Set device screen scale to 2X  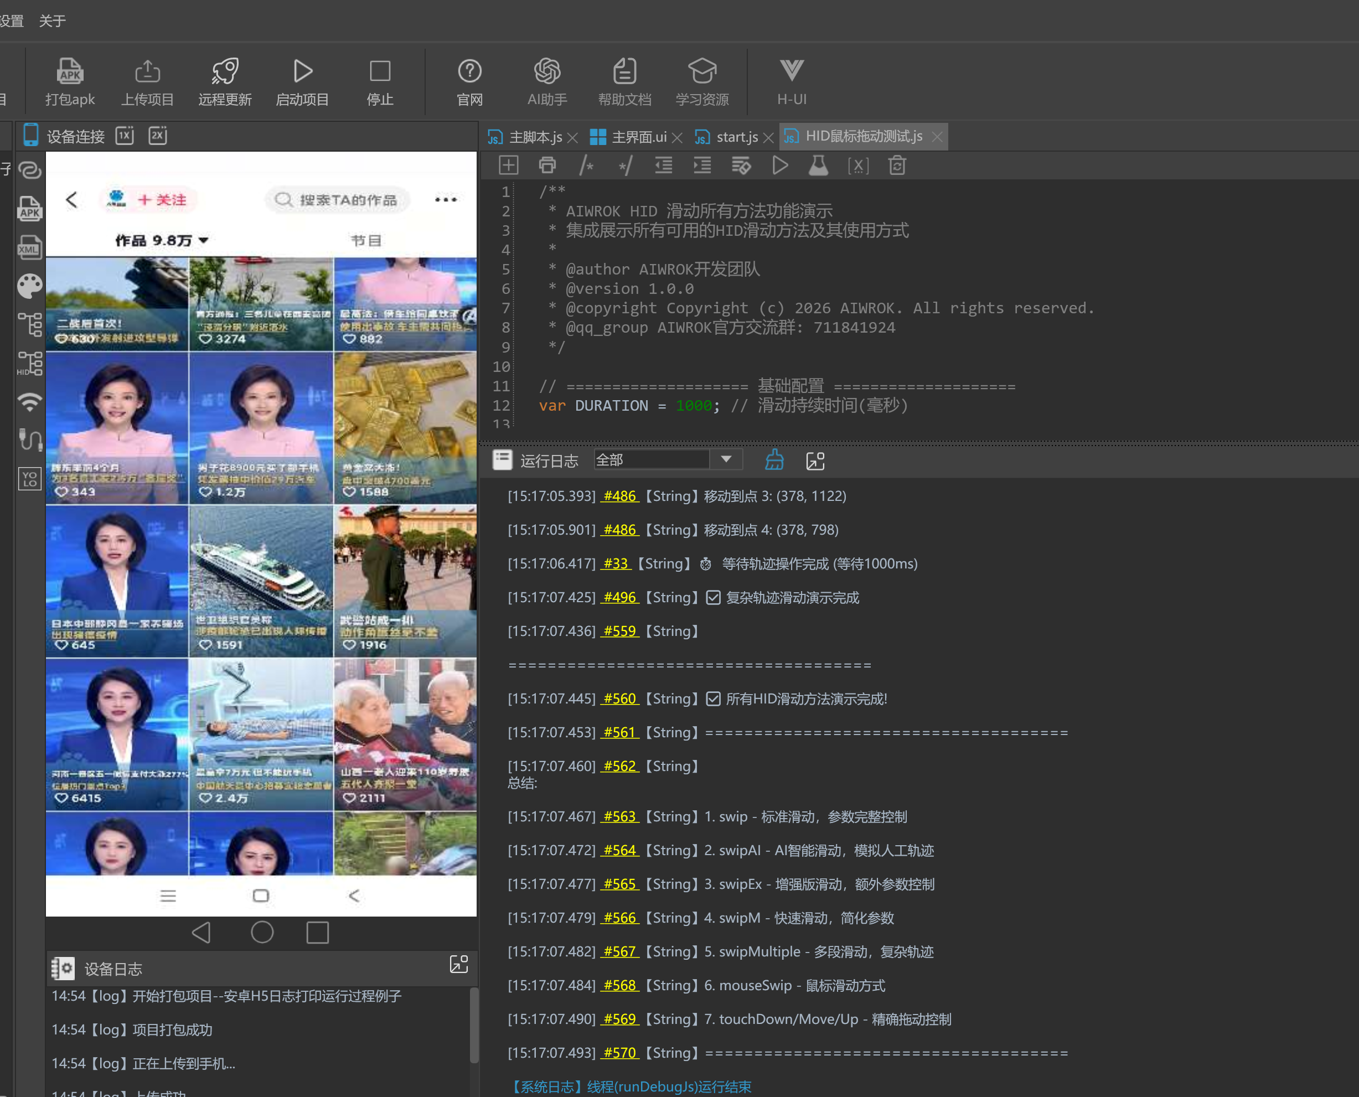pos(157,136)
